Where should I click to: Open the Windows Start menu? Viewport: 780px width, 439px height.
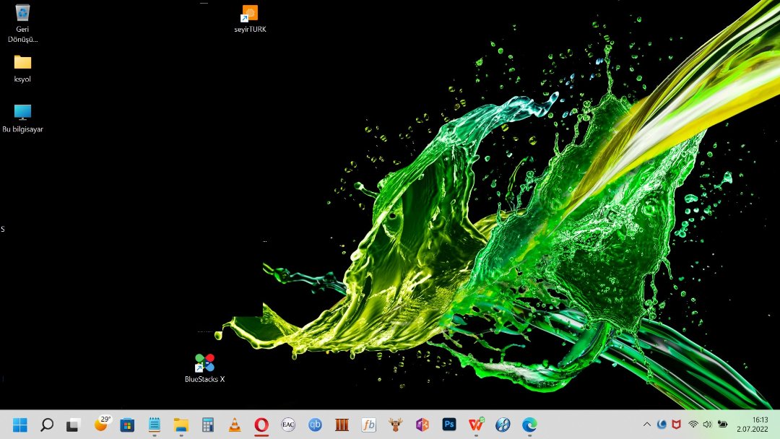tap(20, 425)
